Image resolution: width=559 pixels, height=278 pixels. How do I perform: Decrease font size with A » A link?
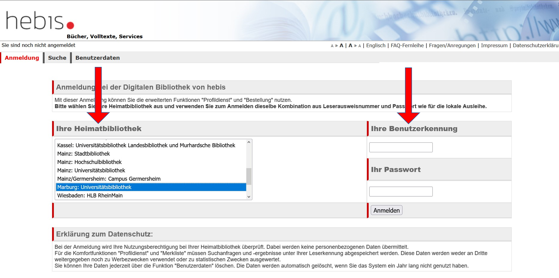pyautogui.click(x=355, y=45)
